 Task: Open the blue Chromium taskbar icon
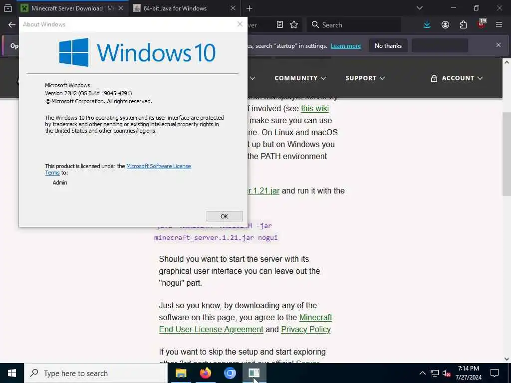pyautogui.click(x=230, y=373)
